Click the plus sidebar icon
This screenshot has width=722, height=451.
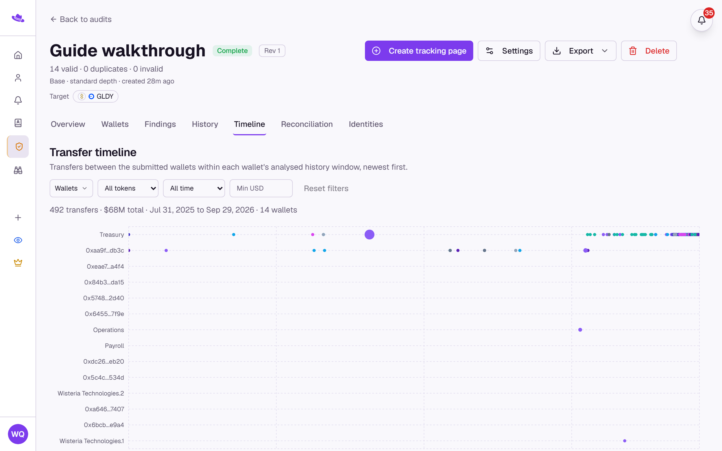(18, 218)
